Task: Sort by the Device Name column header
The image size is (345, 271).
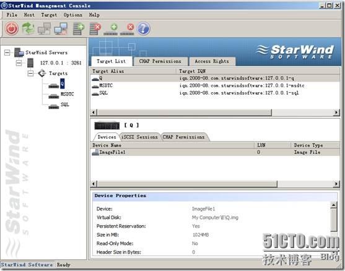Action: coord(172,145)
